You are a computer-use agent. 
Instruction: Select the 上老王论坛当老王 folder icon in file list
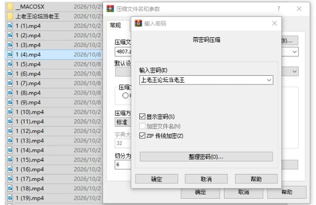pyautogui.click(x=10, y=16)
